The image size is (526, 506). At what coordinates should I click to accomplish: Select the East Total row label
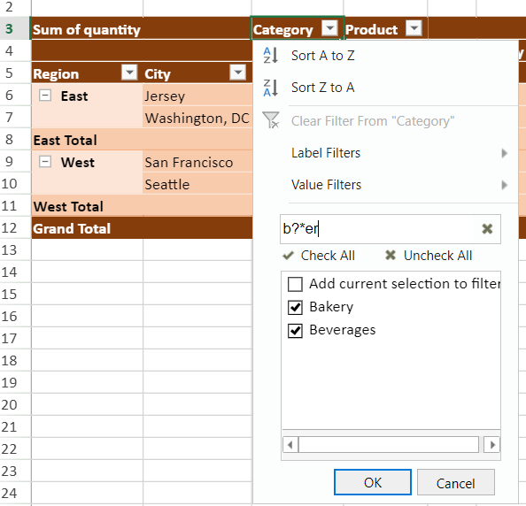[65, 140]
